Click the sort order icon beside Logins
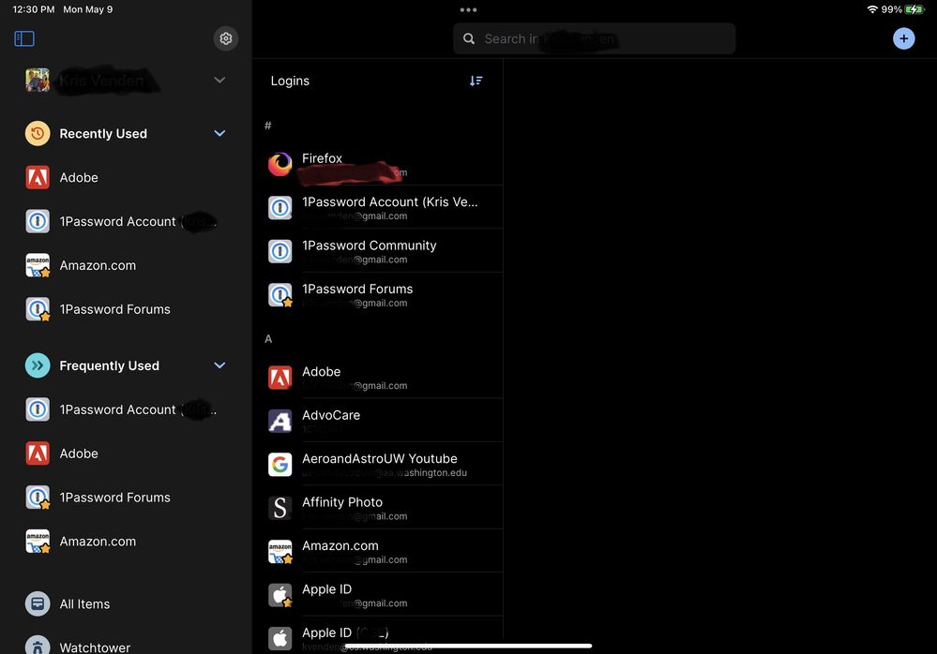This screenshot has width=937, height=654. pos(476,81)
